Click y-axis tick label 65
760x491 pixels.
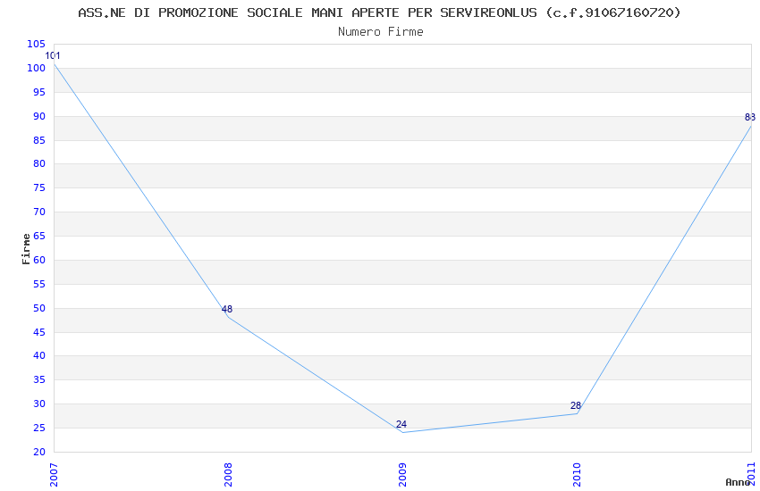[39, 236]
